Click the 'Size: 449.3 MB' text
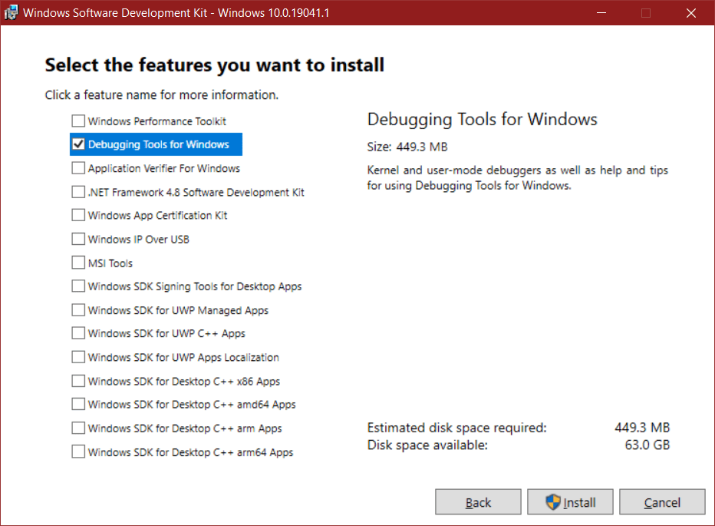The image size is (715, 526). click(x=407, y=147)
